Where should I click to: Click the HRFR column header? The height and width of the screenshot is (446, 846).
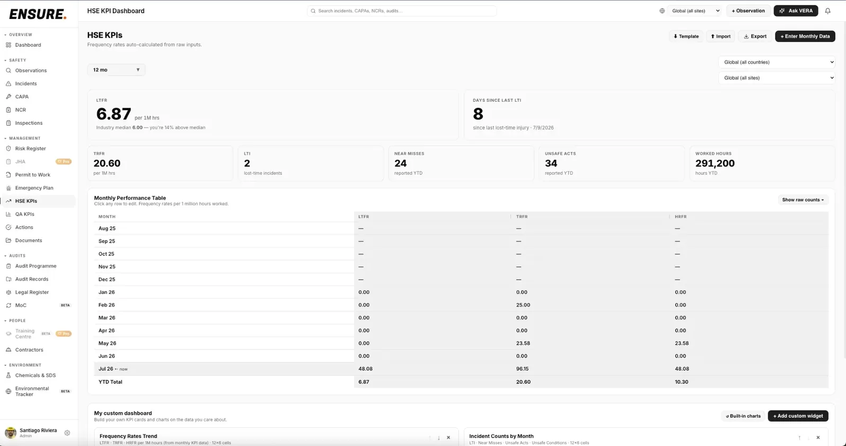coord(681,217)
